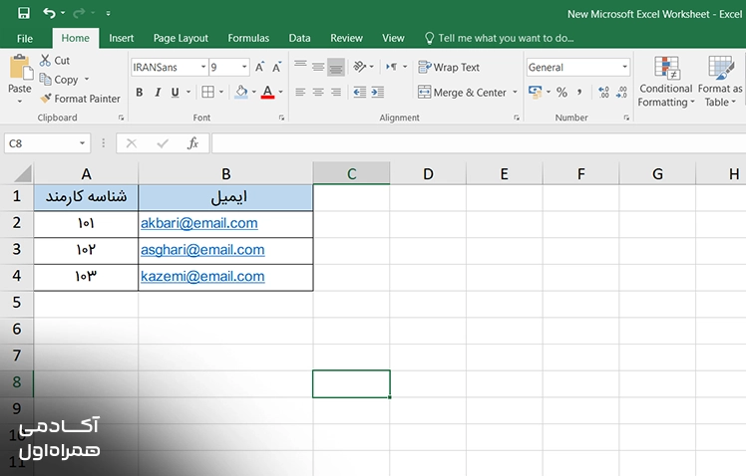Toggle Wrap Text

click(x=449, y=67)
